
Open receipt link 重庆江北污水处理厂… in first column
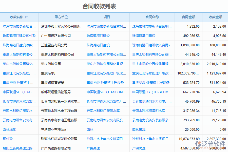pyautogui.click(x=19, y=73)
